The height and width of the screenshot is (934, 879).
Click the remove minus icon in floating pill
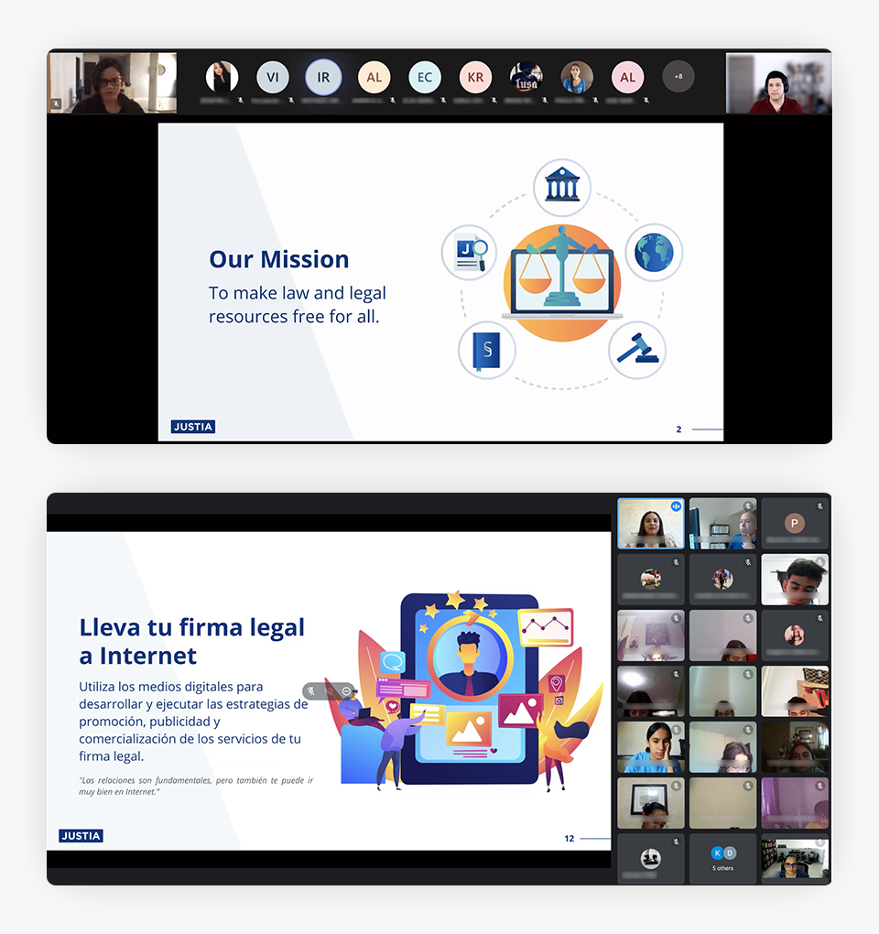[x=346, y=691]
